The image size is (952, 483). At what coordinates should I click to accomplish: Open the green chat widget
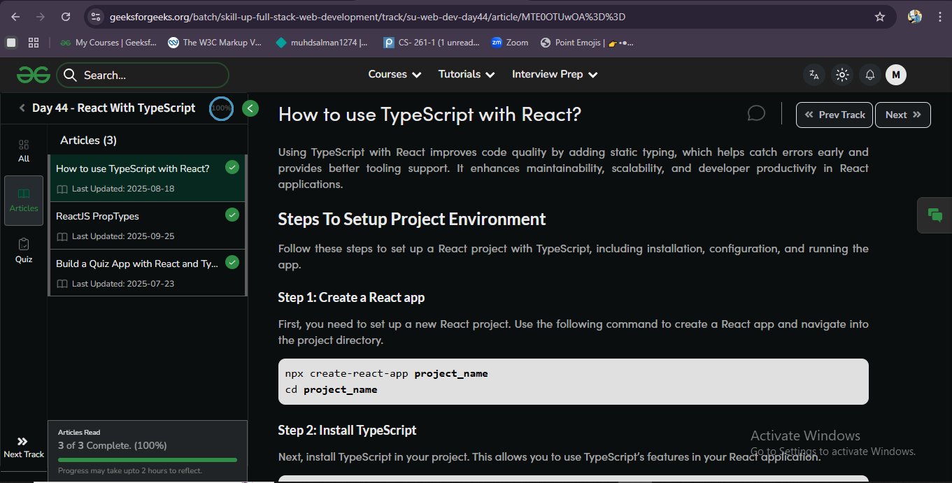click(935, 215)
